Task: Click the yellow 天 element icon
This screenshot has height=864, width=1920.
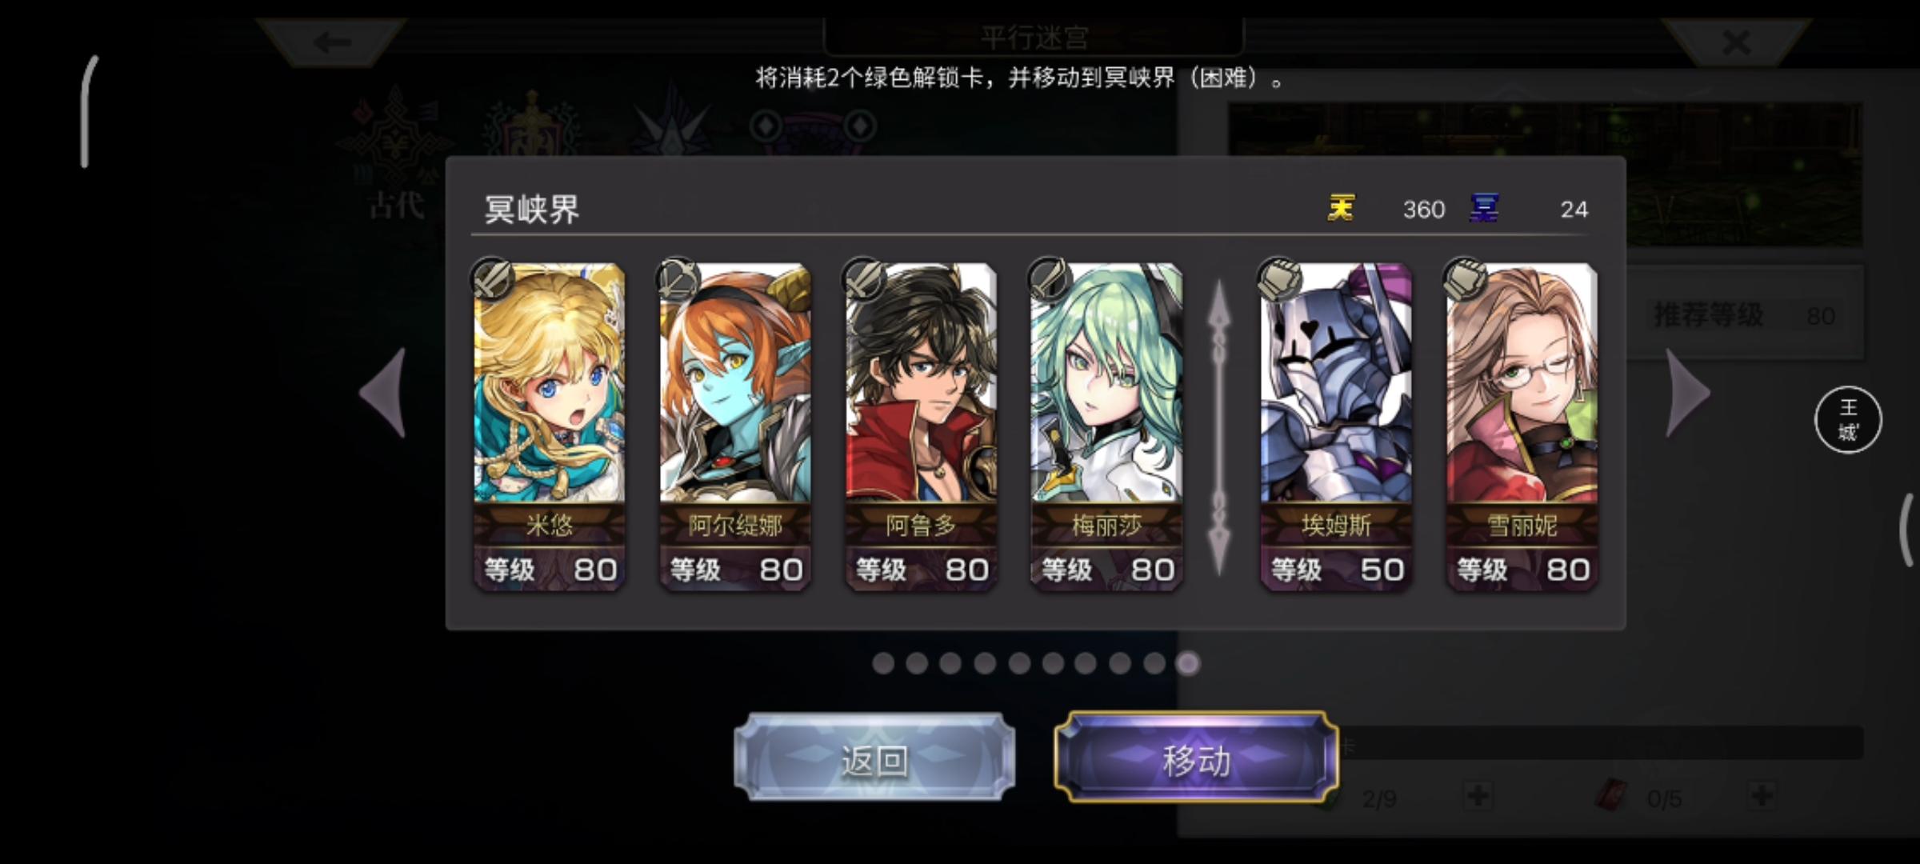Action: [x=1341, y=209]
